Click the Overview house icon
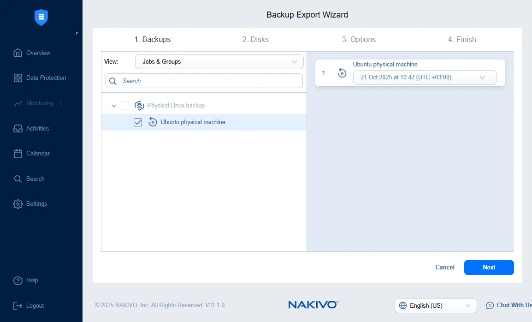Screen dimensions: 532x322 [18, 53]
